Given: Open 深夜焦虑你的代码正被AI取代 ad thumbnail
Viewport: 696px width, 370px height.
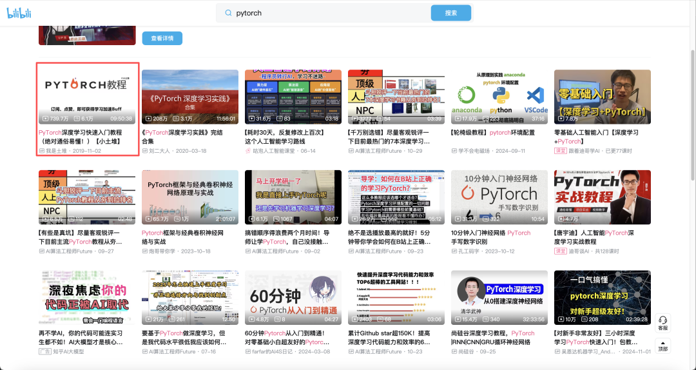Looking at the screenshot, I should pos(87,298).
